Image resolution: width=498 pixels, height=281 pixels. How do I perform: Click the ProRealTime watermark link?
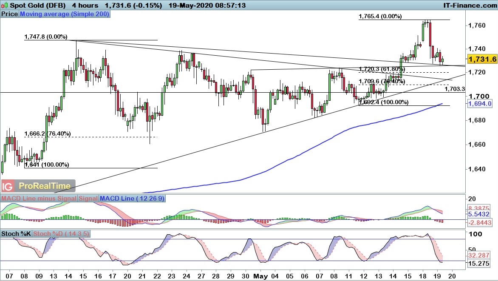pyautogui.click(x=45, y=186)
